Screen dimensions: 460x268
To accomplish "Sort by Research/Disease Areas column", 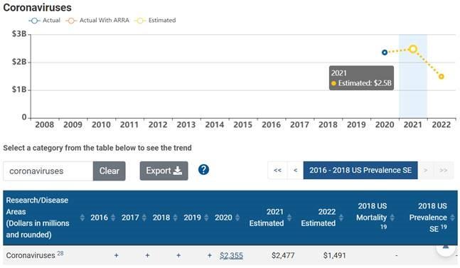I will pos(82,218).
